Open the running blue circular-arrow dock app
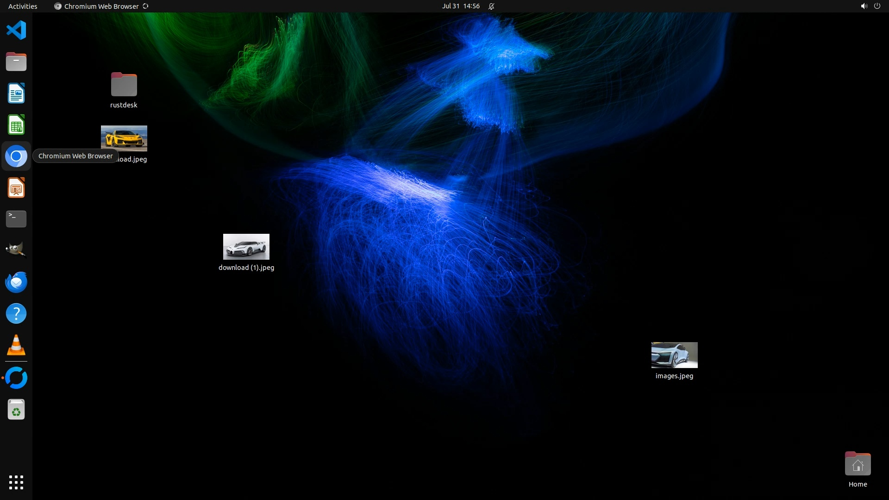This screenshot has width=889, height=500. click(16, 378)
